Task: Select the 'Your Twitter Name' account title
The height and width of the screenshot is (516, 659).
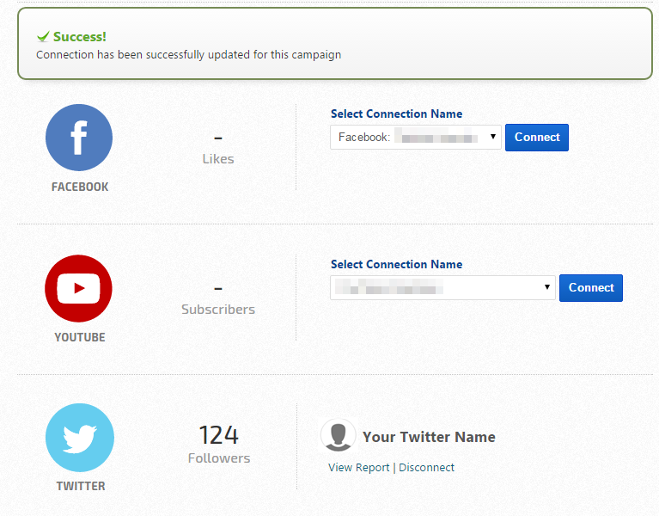Action: click(429, 437)
